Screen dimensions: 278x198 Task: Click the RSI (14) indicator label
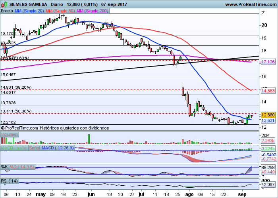[x=10, y=181]
